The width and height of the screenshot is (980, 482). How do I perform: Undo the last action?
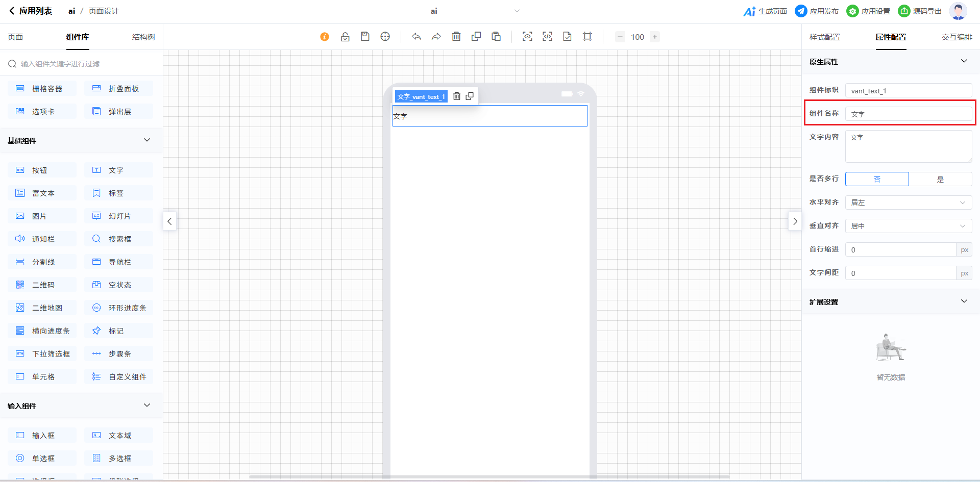click(416, 37)
